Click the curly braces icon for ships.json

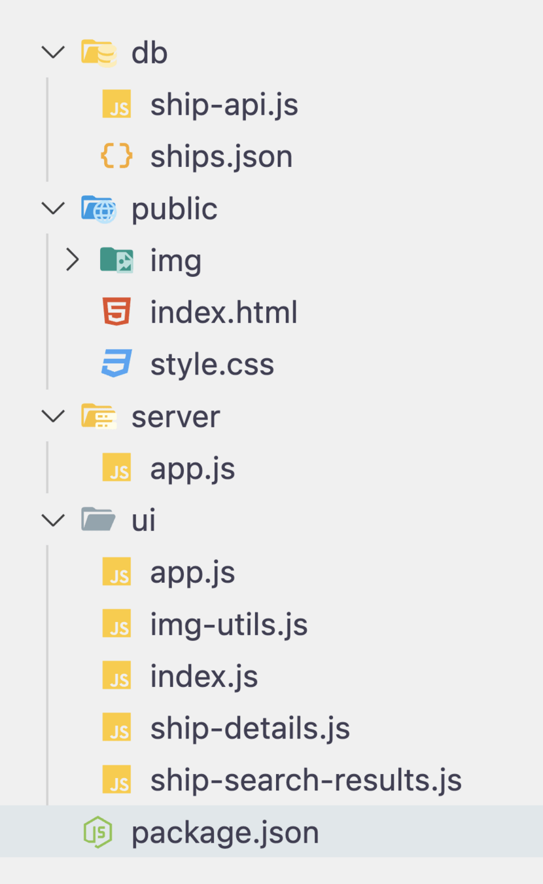[117, 157]
